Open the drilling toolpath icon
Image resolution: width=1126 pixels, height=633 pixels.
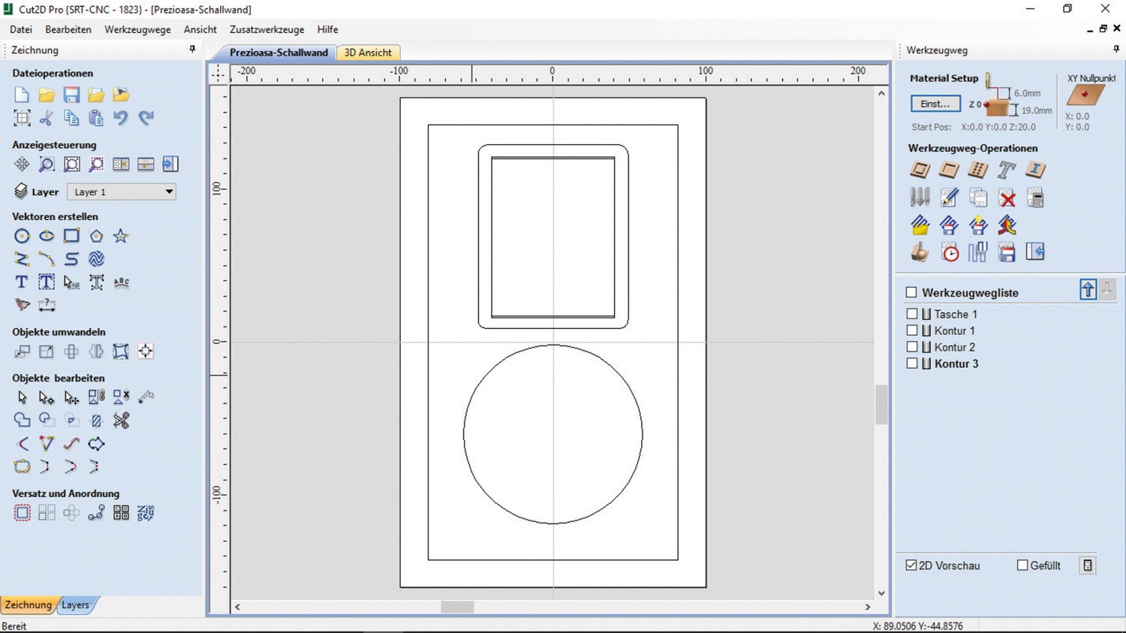(x=977, y=170)
